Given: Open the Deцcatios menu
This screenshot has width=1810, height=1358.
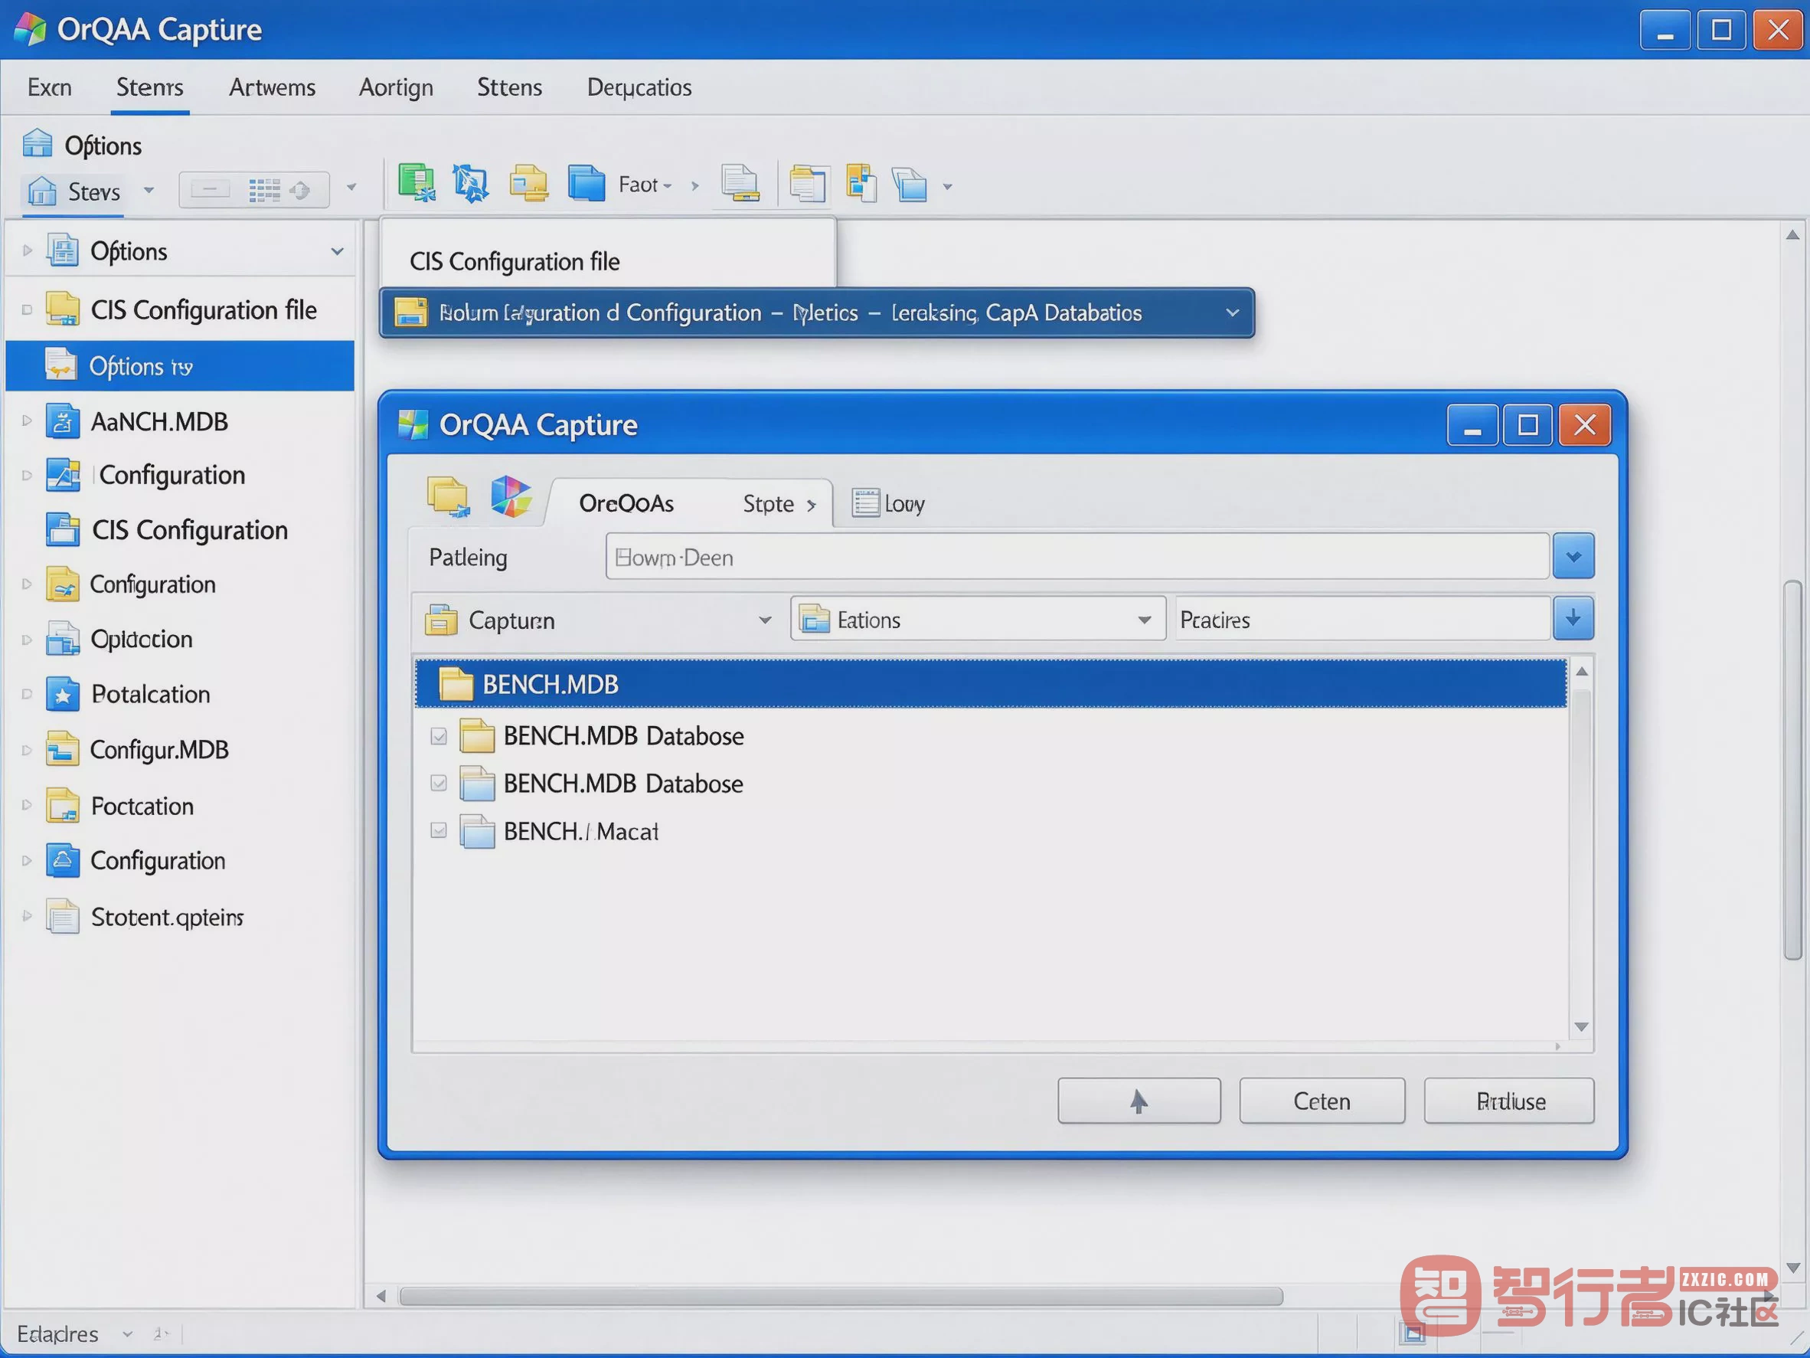Looking at the screenshot, I should [x=639, y=87].
